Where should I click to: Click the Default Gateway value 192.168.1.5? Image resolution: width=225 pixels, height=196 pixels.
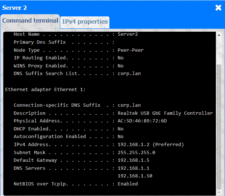click(133, 160)
